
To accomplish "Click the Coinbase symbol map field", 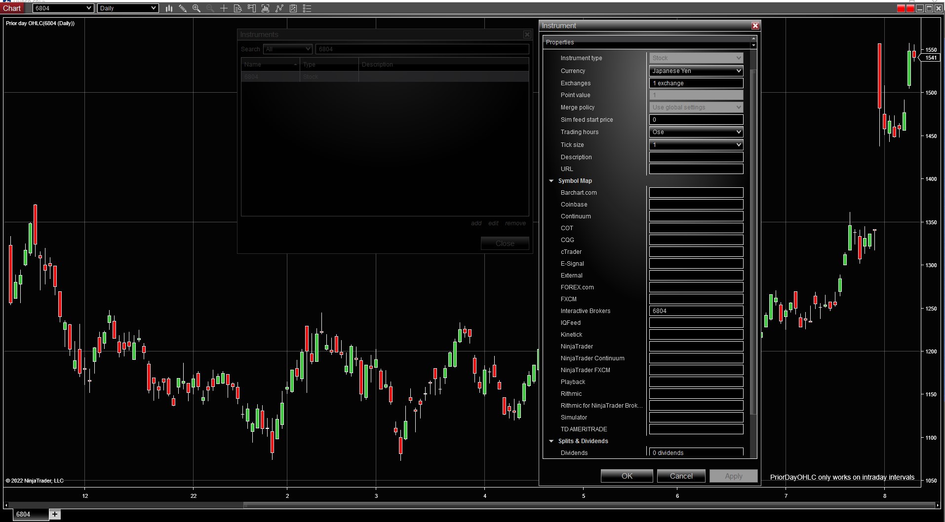I will point(696,205).
